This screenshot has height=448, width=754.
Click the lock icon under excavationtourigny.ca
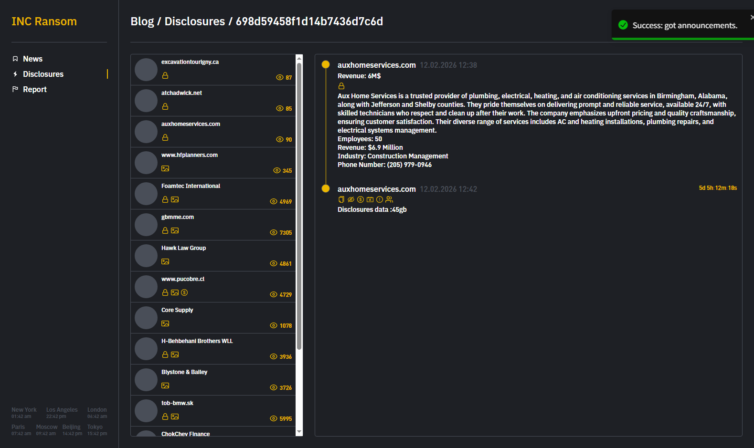tap(165, 75)
